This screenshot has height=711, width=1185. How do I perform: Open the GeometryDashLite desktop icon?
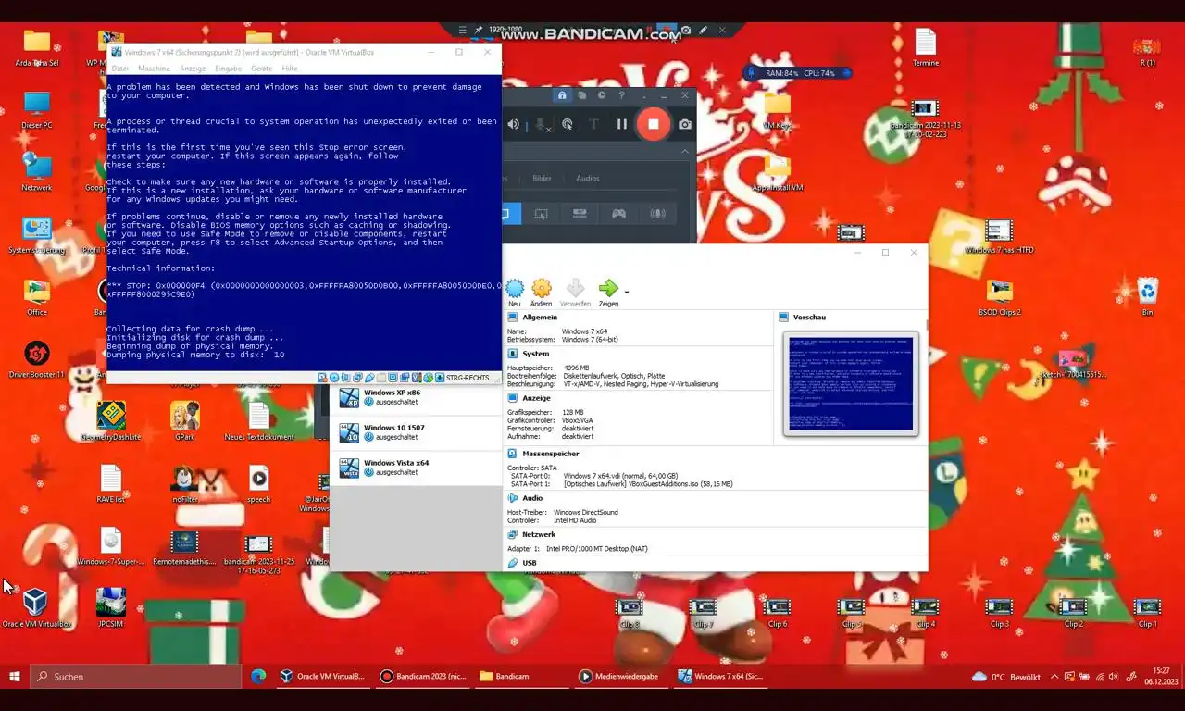point(111,422)
